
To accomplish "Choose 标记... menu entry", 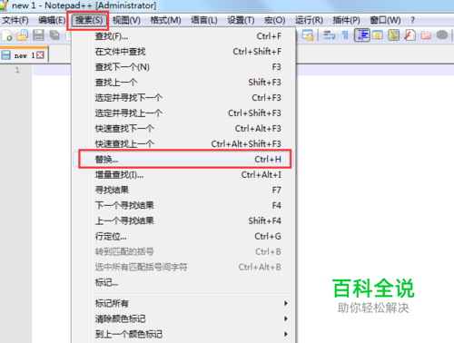I will point(184,283).
